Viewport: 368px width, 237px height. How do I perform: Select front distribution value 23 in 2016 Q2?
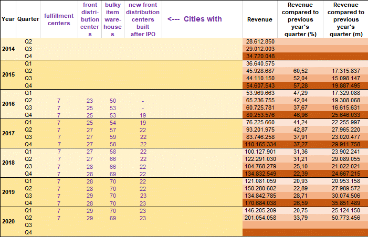point(90,101)
